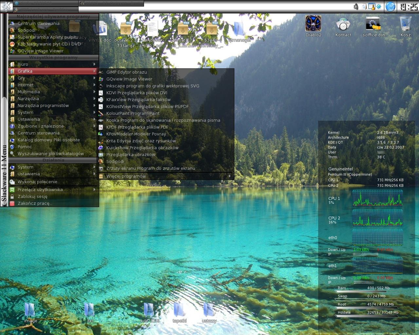Open the kde-3.5.6 desktop folder
The image size is (419, 335).
150,313
